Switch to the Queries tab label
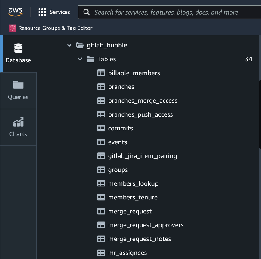The image size is (261, 259). pyautogui.click(x=18, y=97)
